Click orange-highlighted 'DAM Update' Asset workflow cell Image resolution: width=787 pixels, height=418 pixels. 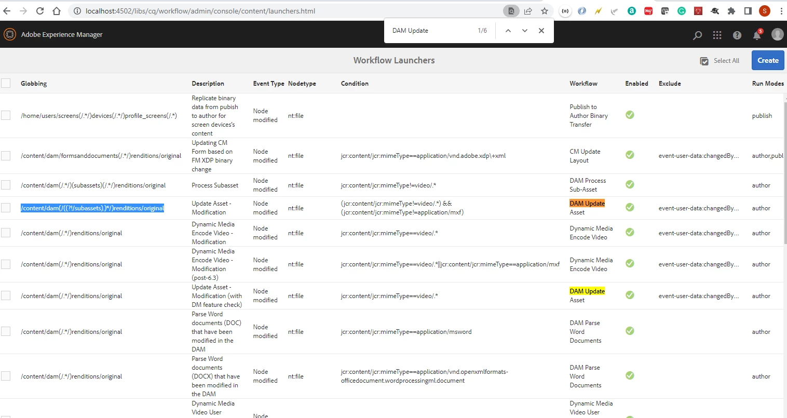coord(587,208)
